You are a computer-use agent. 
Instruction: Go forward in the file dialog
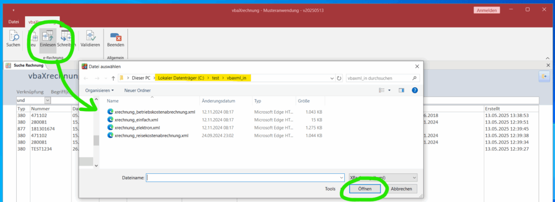(x=96, y=78)
